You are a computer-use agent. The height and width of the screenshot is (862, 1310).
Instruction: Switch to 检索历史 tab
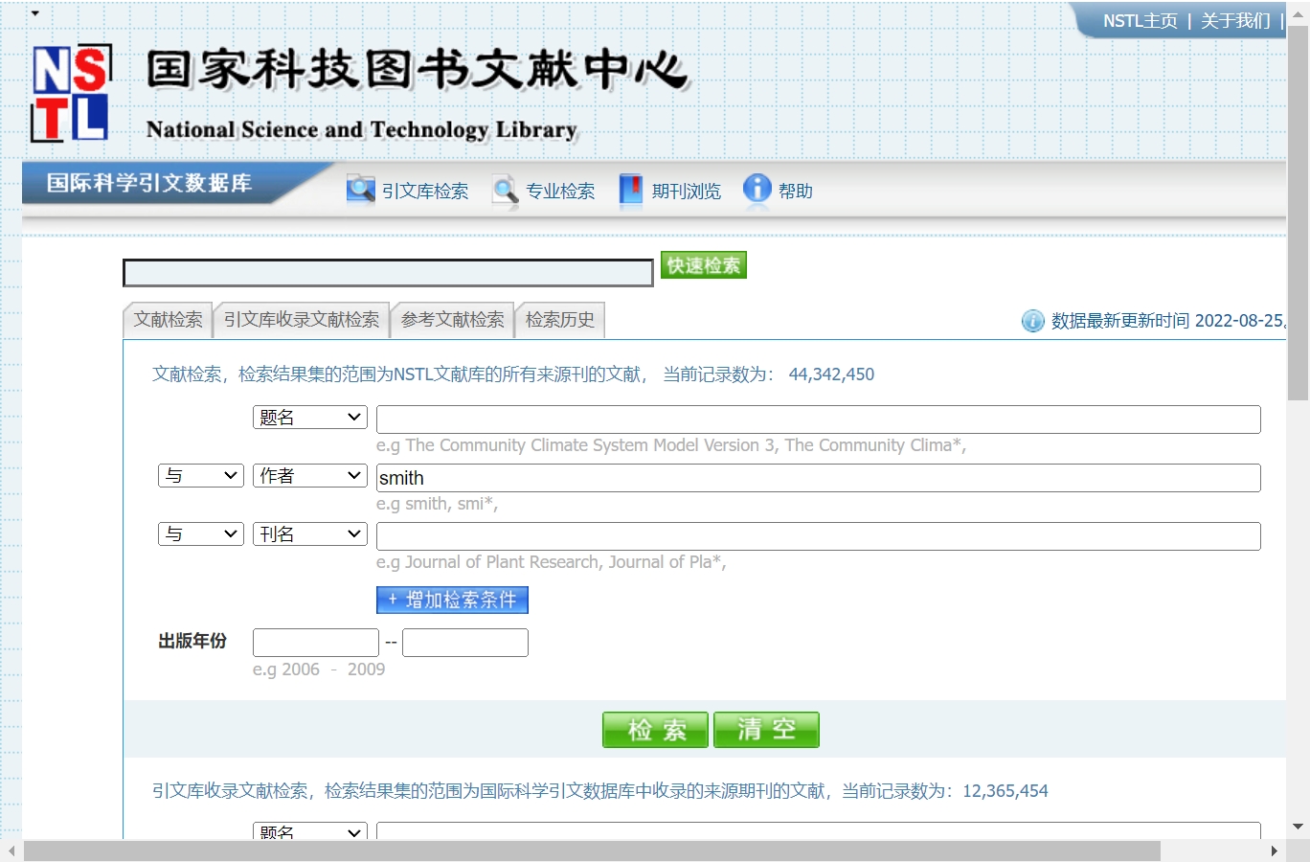point(560,320)
